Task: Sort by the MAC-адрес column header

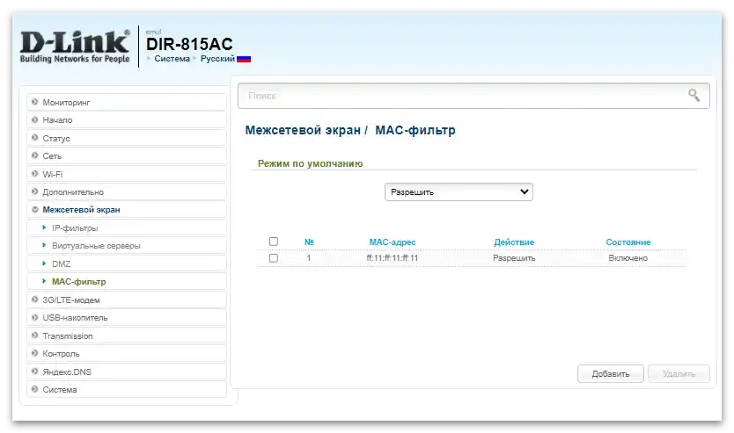Action: [393, 242]
